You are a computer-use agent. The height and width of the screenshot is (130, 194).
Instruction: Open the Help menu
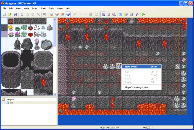tap(68, 8)
